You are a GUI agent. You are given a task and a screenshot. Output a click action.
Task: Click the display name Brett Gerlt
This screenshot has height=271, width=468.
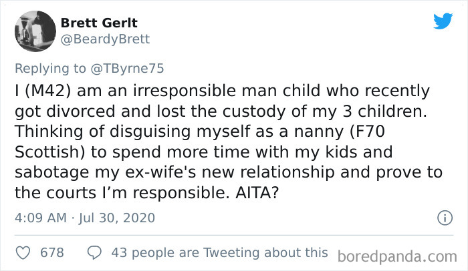pos(98,22)
